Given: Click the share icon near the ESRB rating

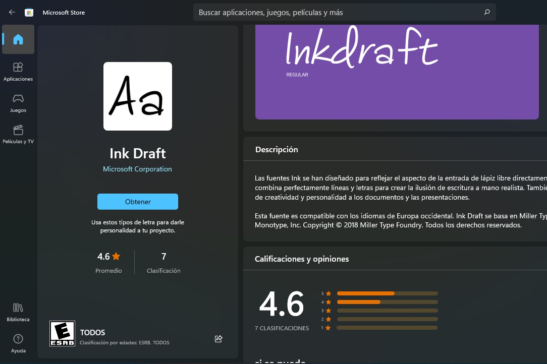Looking at the screenshot, I should click(218, 339).
